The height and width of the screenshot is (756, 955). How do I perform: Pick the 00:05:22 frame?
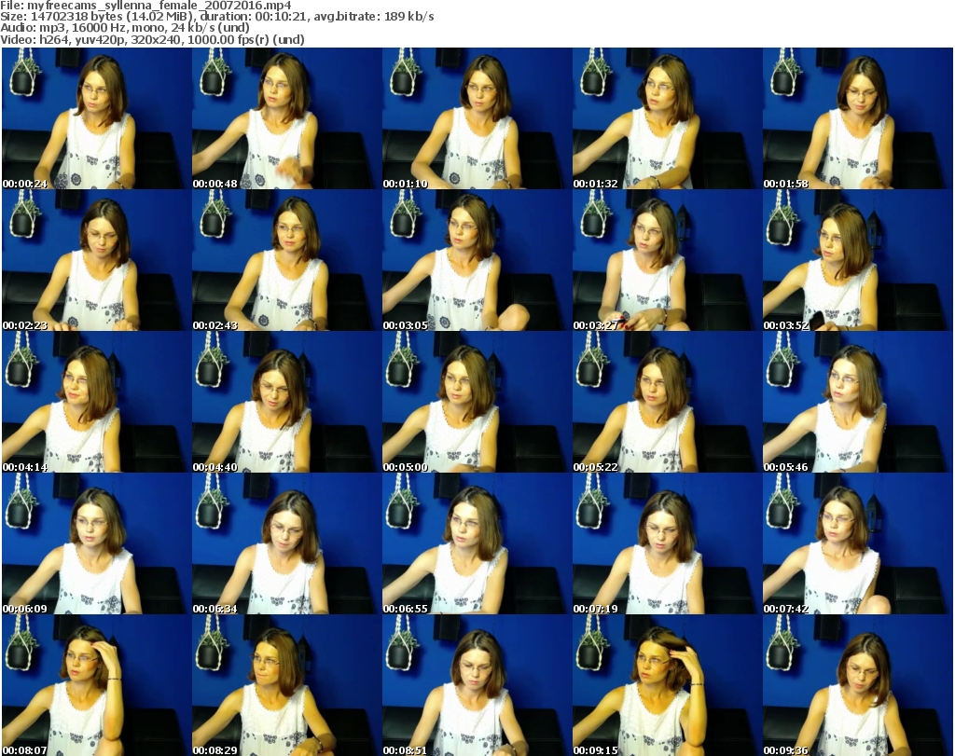[667, 402]
